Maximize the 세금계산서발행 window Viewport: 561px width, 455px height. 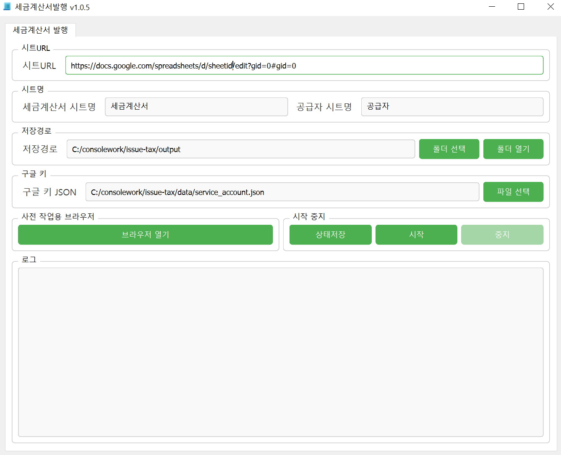coord(521,7)
